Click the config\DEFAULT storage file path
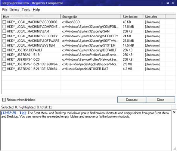This screenshot has height=151, width=177. point(89,50)
